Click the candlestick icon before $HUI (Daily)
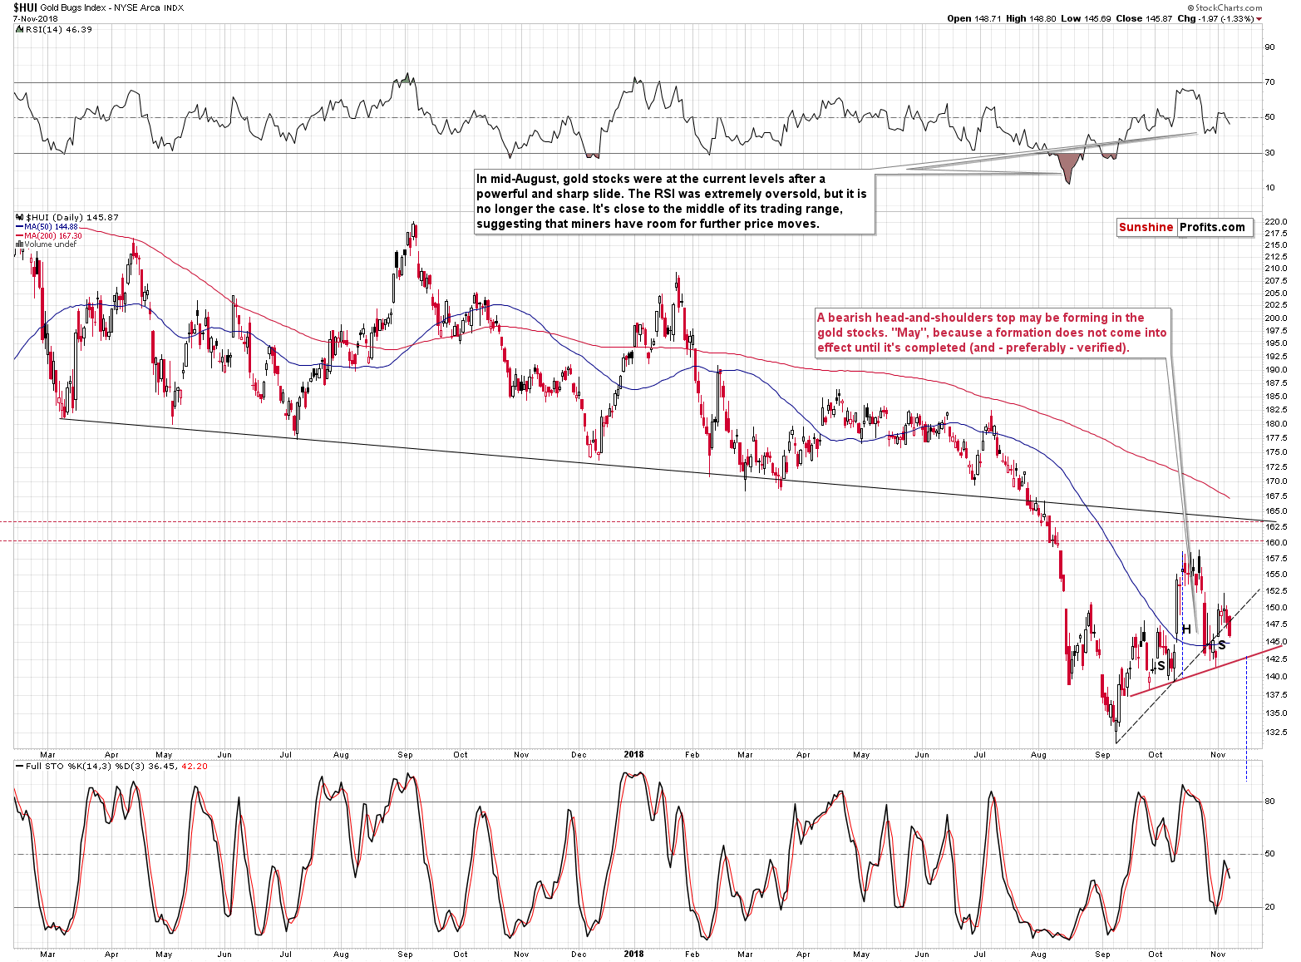The image size is (1301, 962). click(19, 217)
